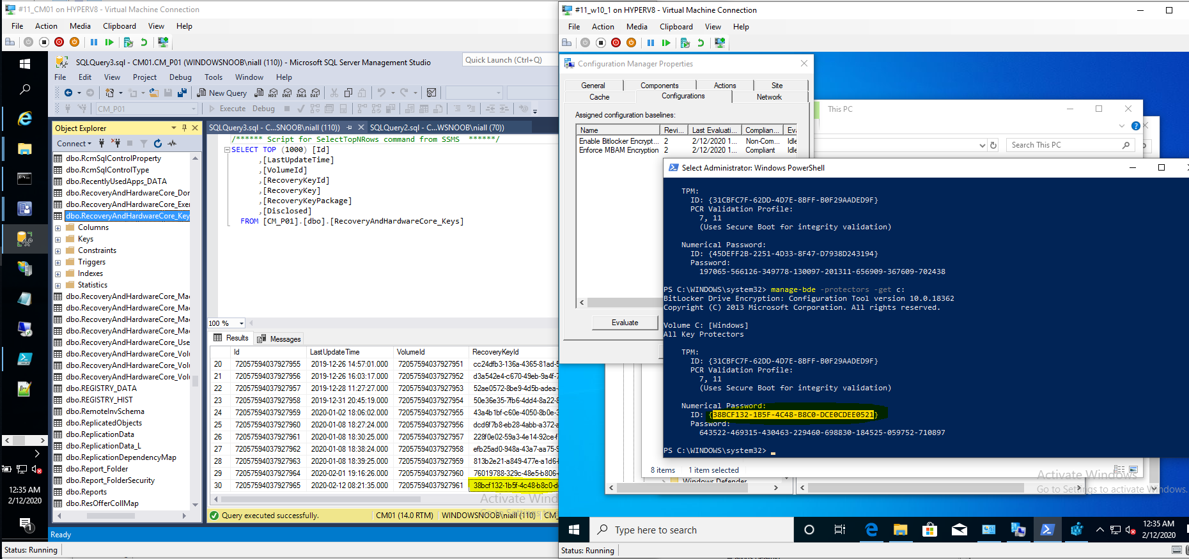Click Revert icon in #11_CM01 VM toolbar
The height and width of the screenshot is (559, 1189).
coord(144,42)
